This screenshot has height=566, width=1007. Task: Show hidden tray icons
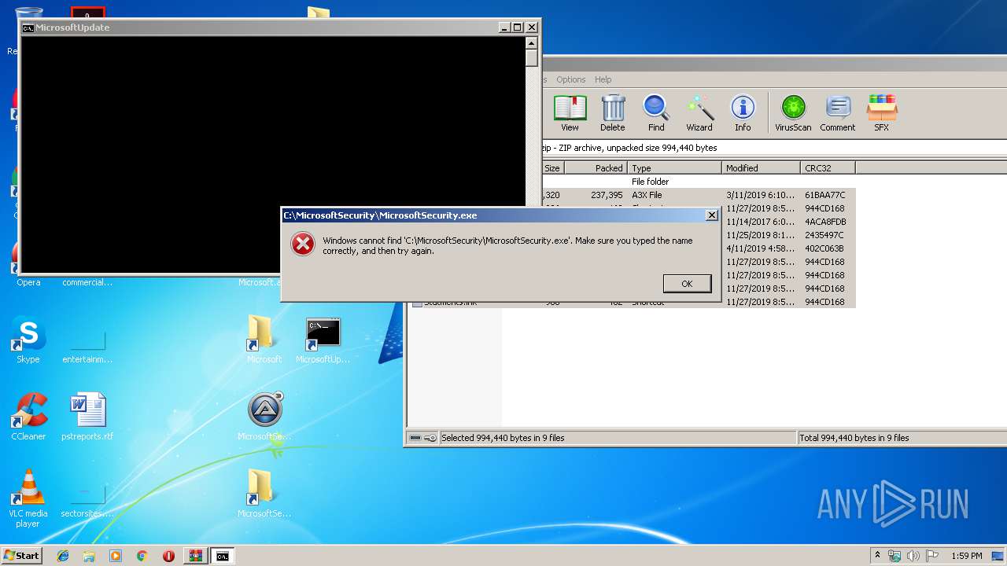pos(877,556)
